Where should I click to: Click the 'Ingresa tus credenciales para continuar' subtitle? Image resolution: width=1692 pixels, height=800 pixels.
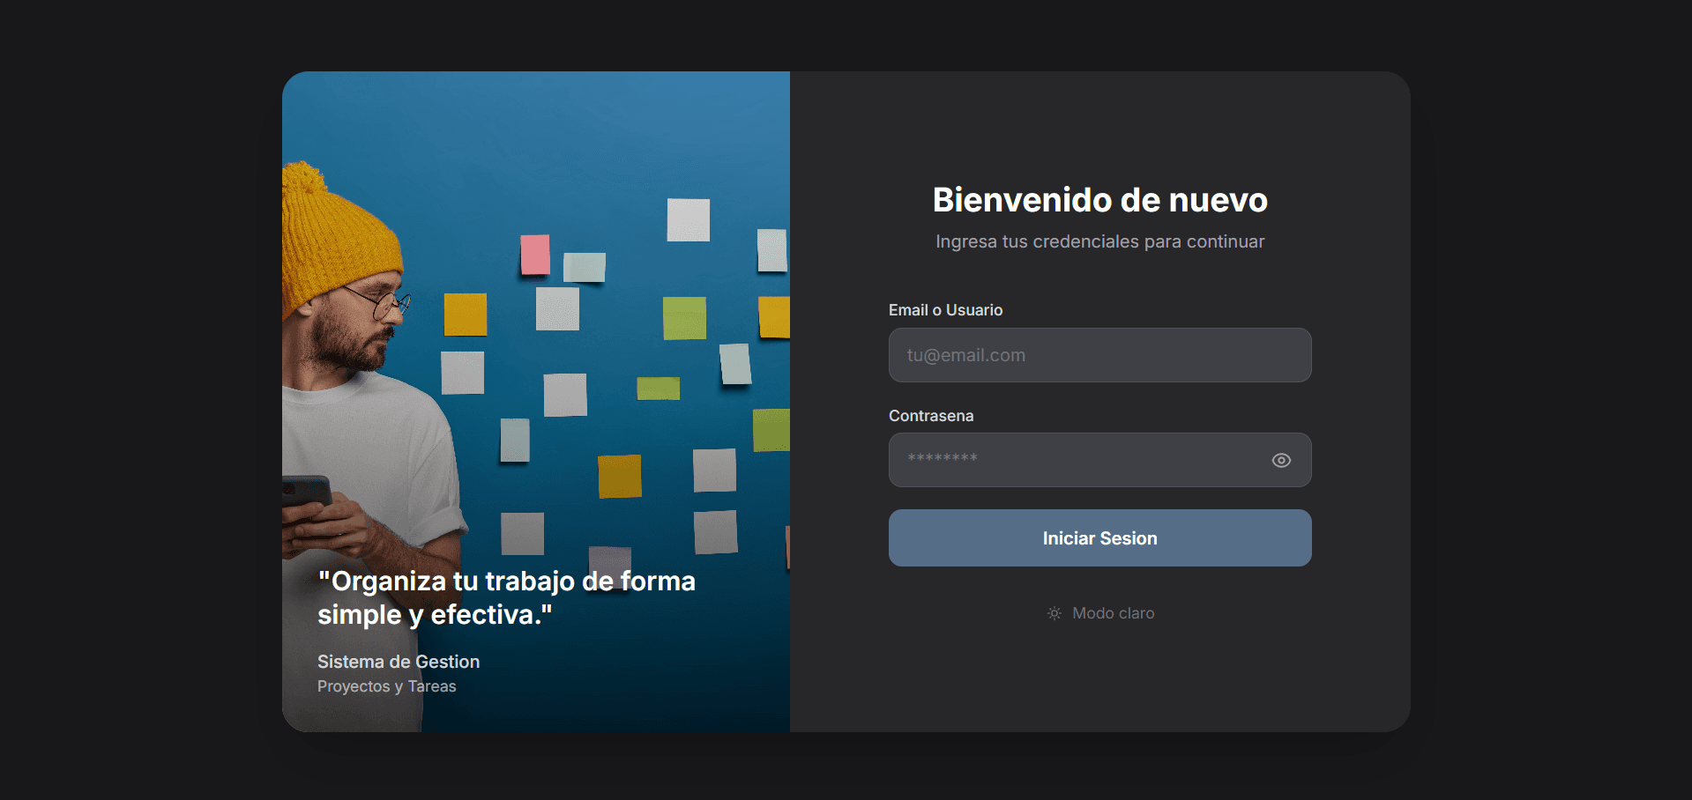[1099, 241]
